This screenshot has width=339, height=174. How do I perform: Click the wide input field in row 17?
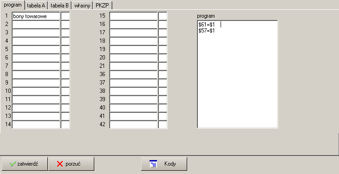pos(133,33)
